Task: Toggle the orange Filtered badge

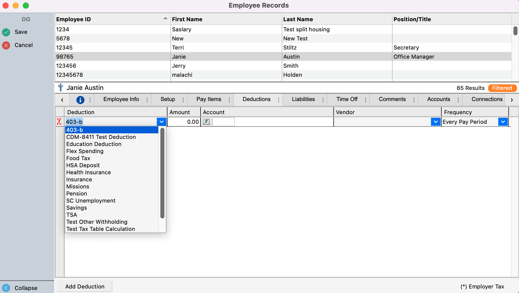Action: (502, 88)
